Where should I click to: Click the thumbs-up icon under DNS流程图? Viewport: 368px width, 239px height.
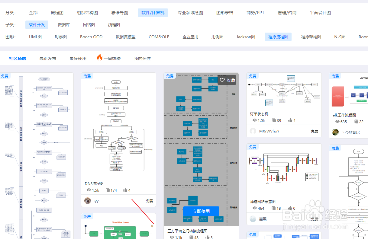click(126, 190)
